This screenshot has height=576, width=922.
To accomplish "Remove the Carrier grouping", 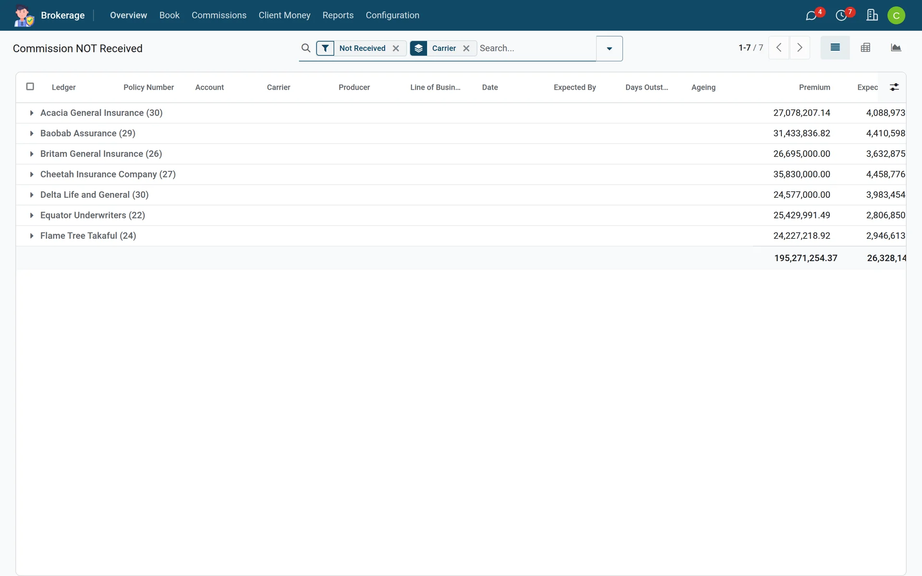I will coord(466,48).
